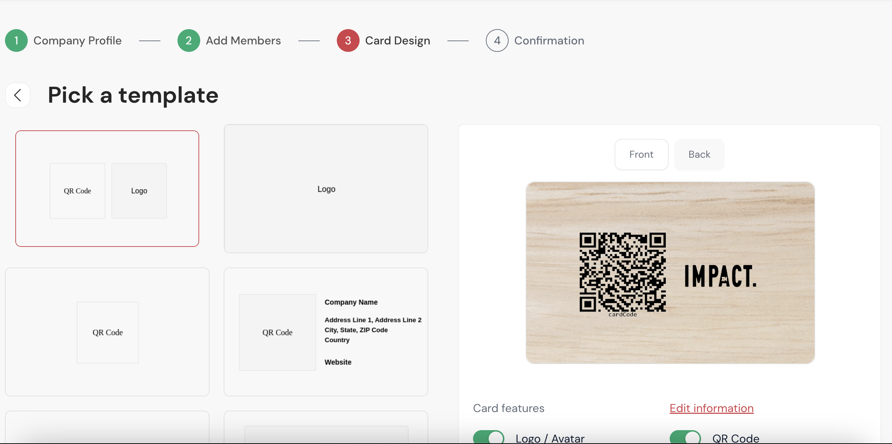Click the Confirmation step label

tap(549, 40)
